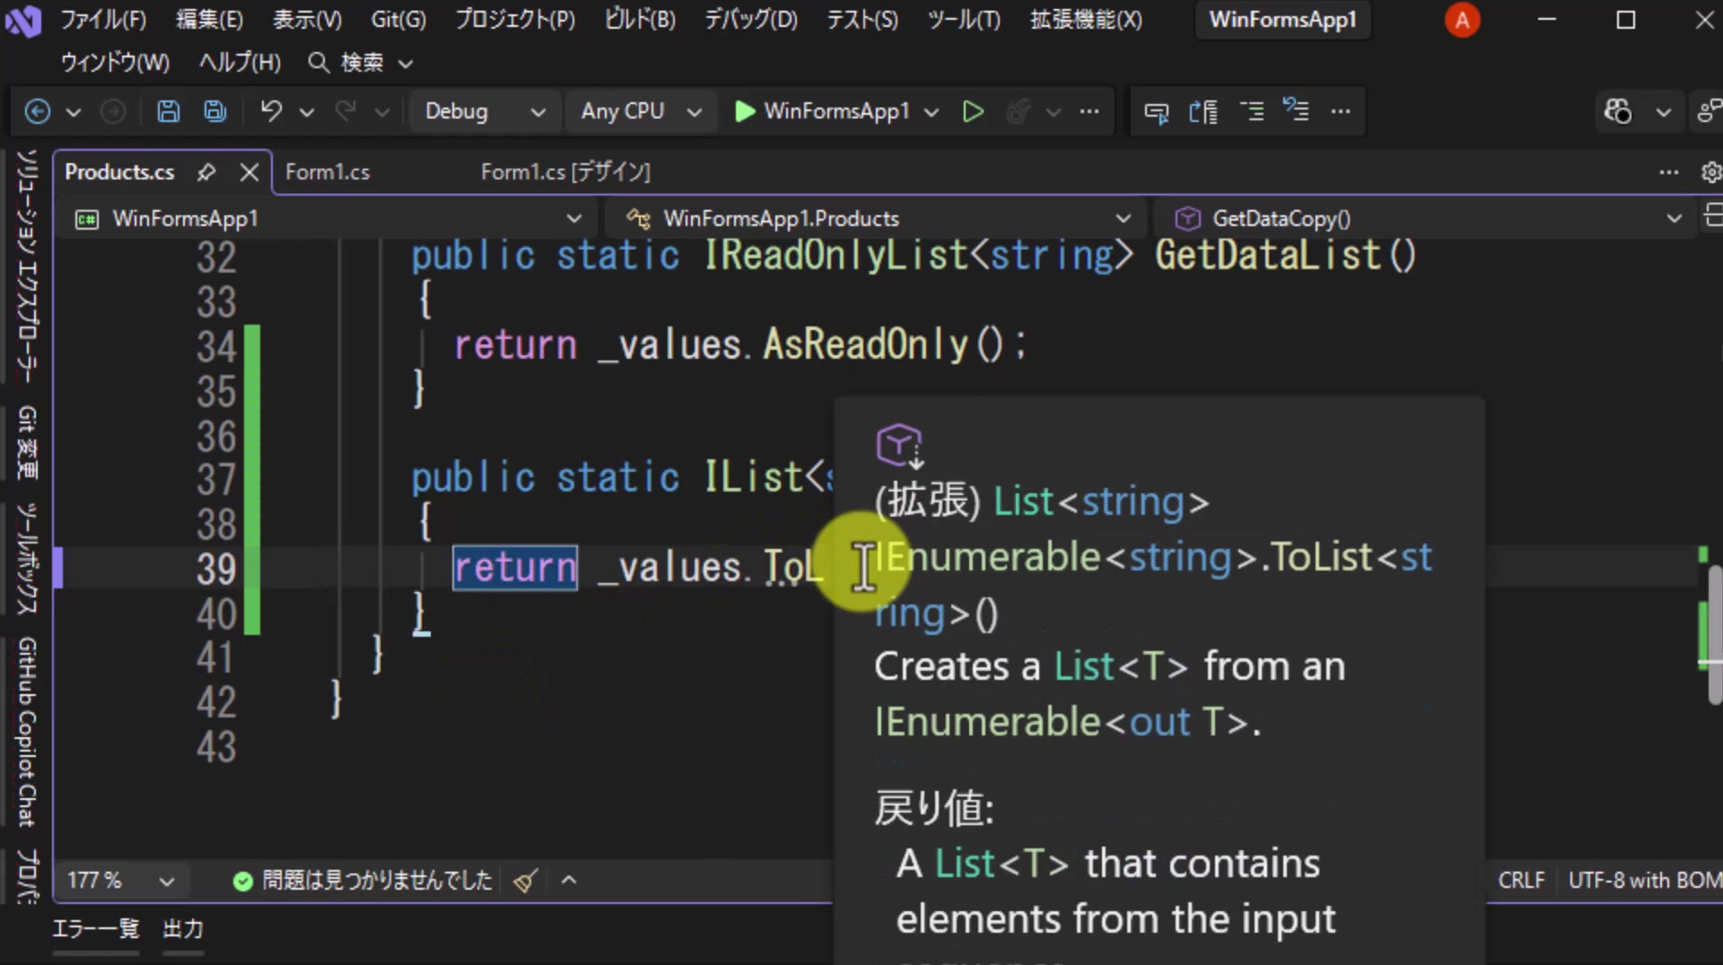Click the vertical scrollbar thumb of the editor
This screenshot has width=1723, height=965.
click(1715, 633)
